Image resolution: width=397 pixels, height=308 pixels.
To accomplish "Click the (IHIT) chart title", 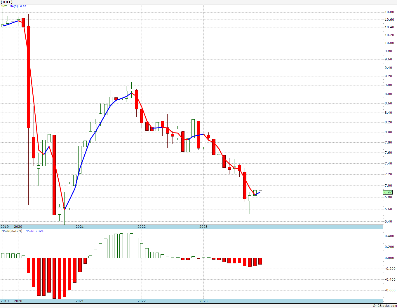I will pyautogui.click(x=6, y=2).
